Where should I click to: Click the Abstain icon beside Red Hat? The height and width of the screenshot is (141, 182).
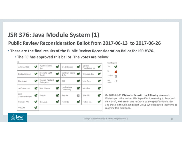click(x=78, y=96)
